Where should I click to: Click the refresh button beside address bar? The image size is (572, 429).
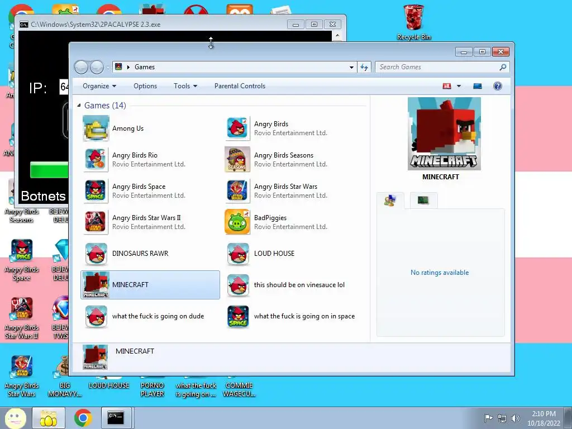click(364, 67)
